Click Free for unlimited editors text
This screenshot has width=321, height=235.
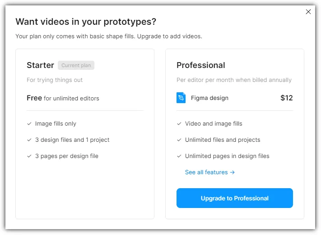(x=63, y=98)
